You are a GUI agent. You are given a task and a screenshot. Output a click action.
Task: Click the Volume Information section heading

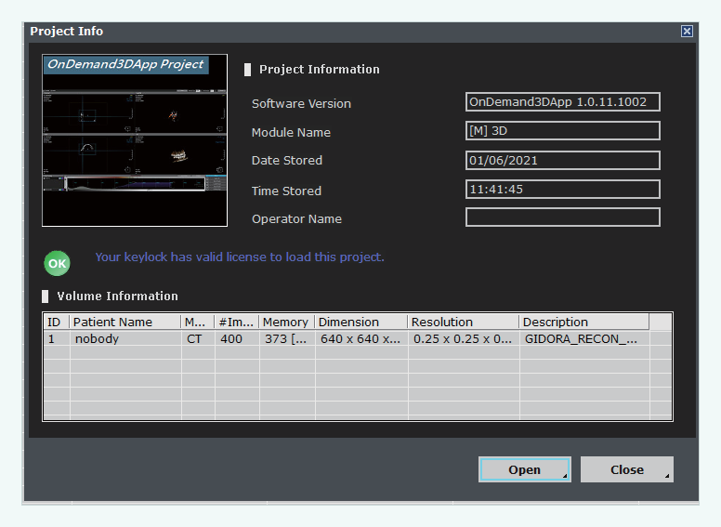pos(117,296)
